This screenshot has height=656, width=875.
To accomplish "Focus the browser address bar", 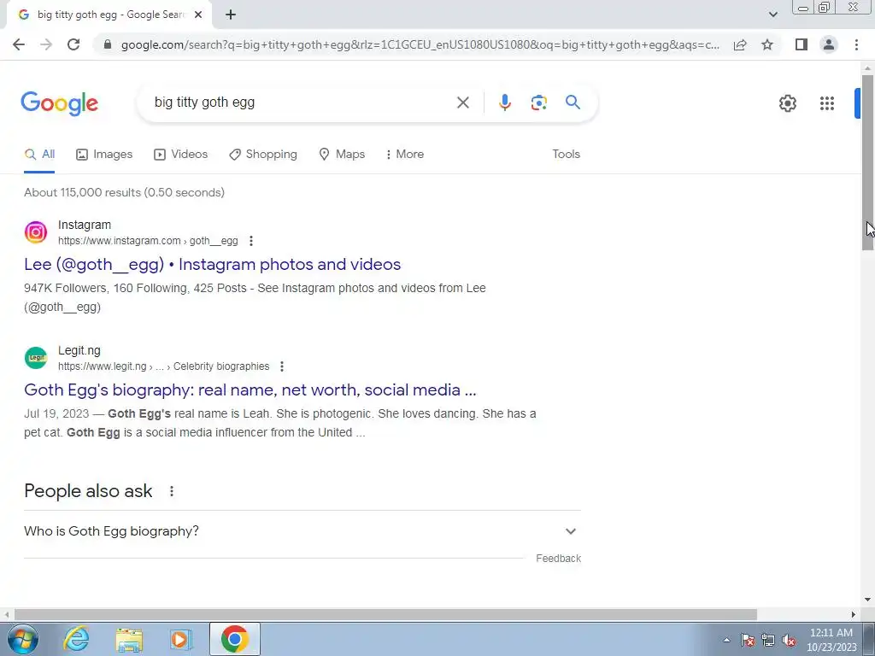I will (420, 44).
